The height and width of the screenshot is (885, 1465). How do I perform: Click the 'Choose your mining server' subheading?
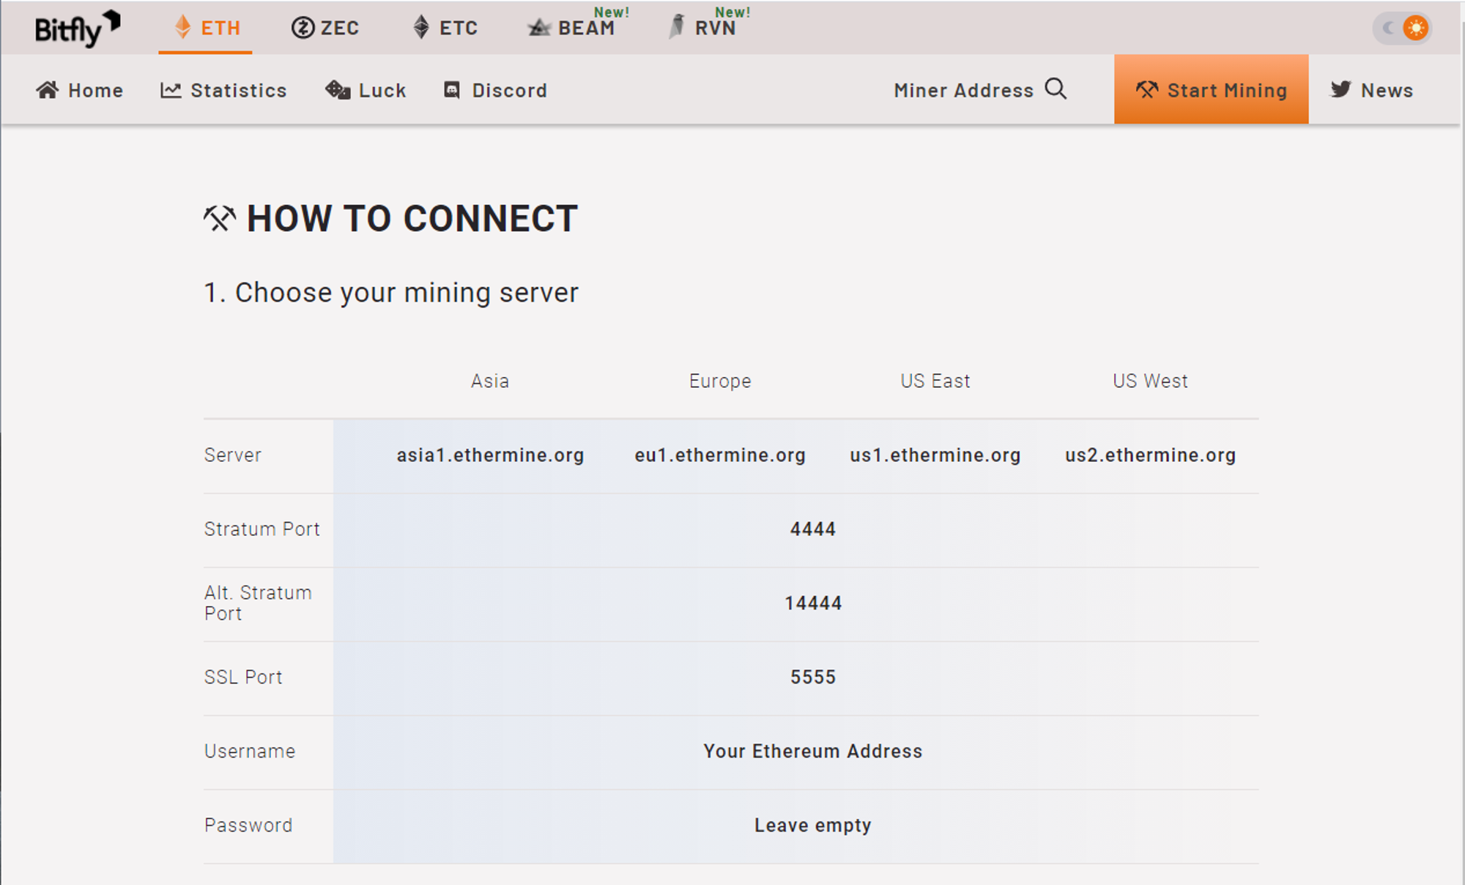pos(407,293)
